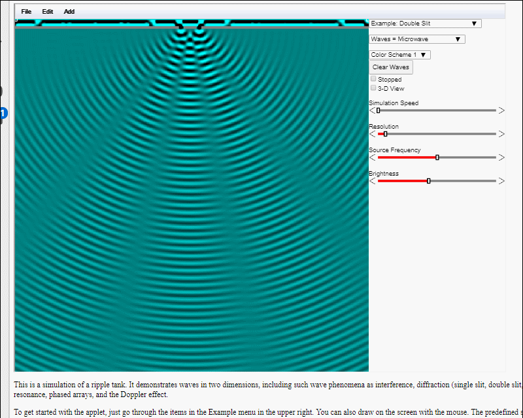Click the left slit opening in the wall
This screenshot has height=418, width=523.
pos(182,27)
